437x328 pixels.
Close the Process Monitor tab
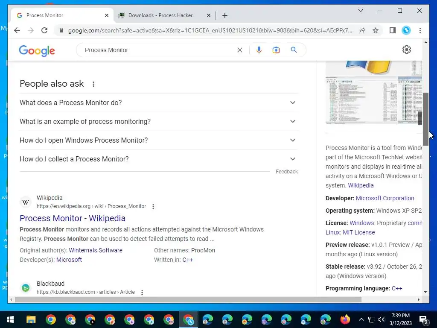coord(106,15)
